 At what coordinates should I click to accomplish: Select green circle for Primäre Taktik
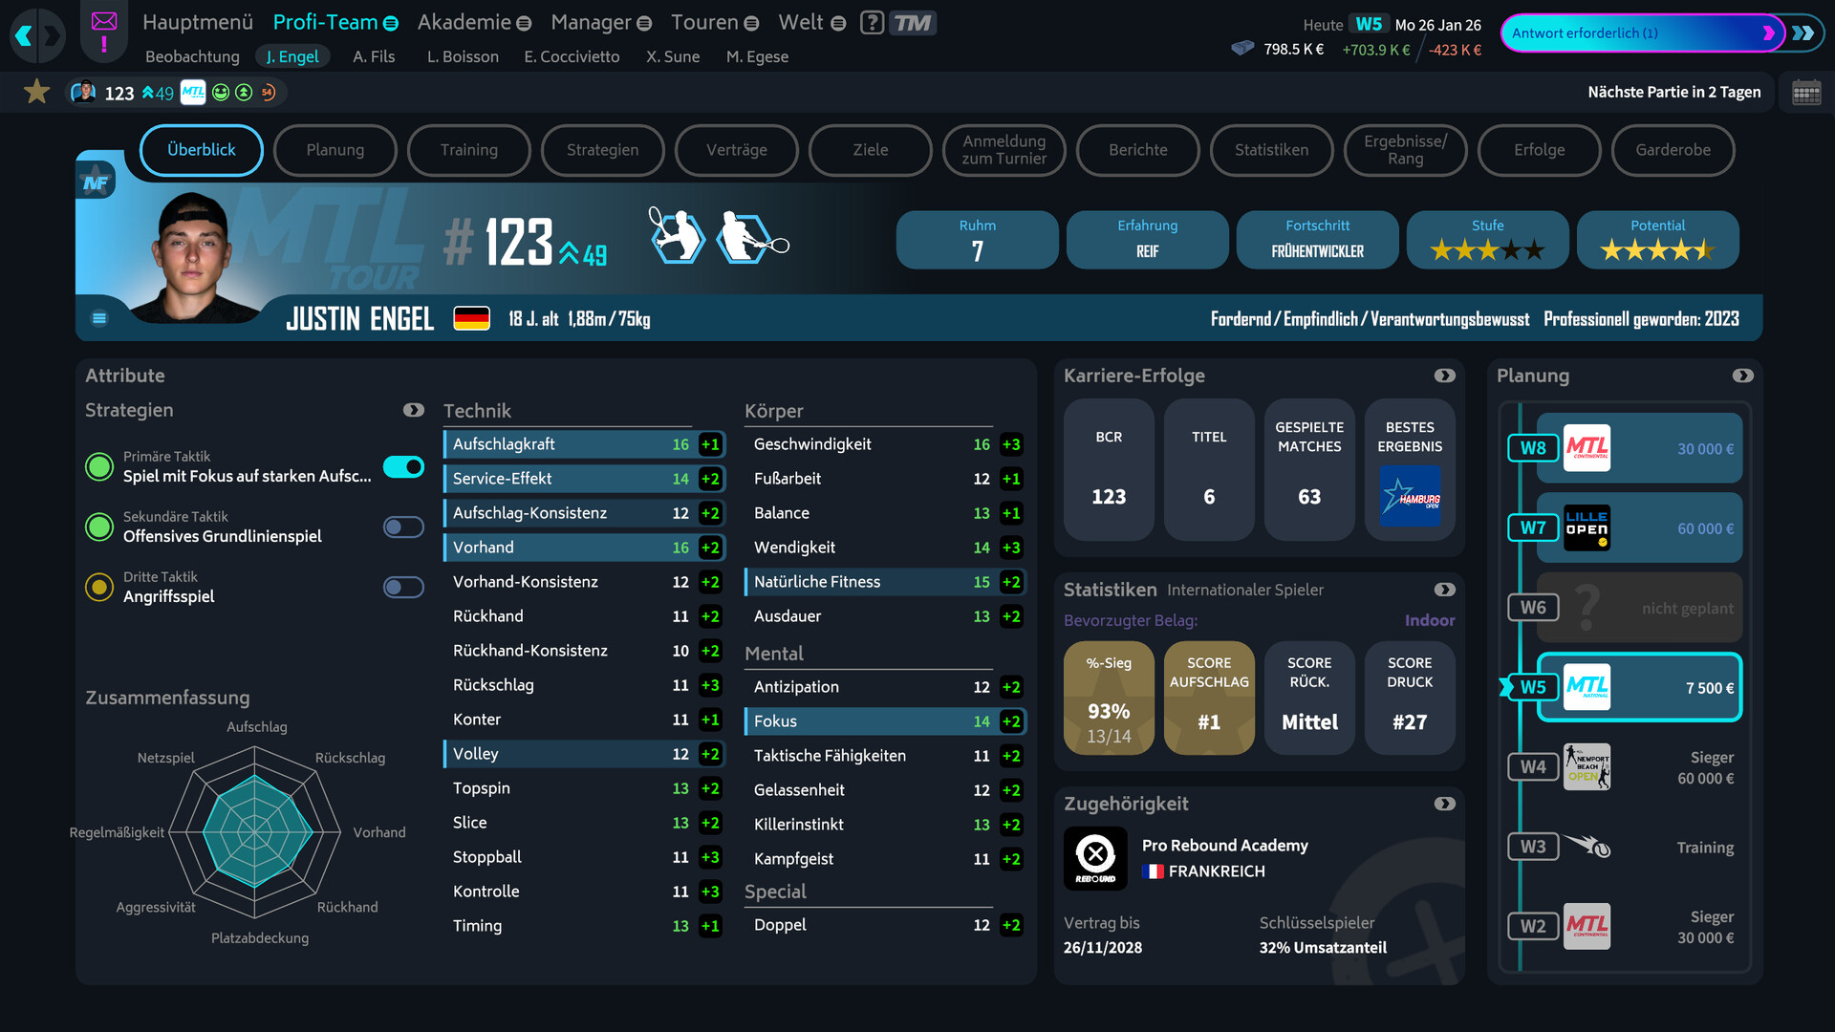tap(99, 466)
